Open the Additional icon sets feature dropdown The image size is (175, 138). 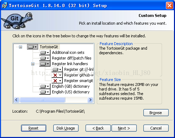(45, 52)
